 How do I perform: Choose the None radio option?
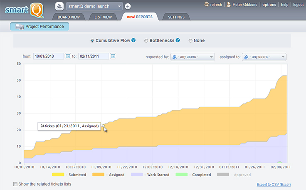click(x=190, y=41)
